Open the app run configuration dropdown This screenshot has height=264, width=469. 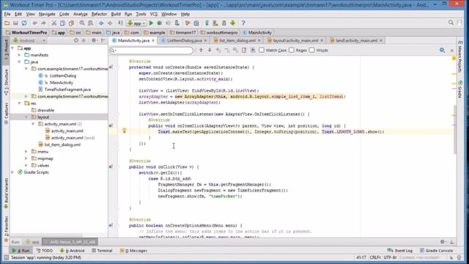[136, 23]
